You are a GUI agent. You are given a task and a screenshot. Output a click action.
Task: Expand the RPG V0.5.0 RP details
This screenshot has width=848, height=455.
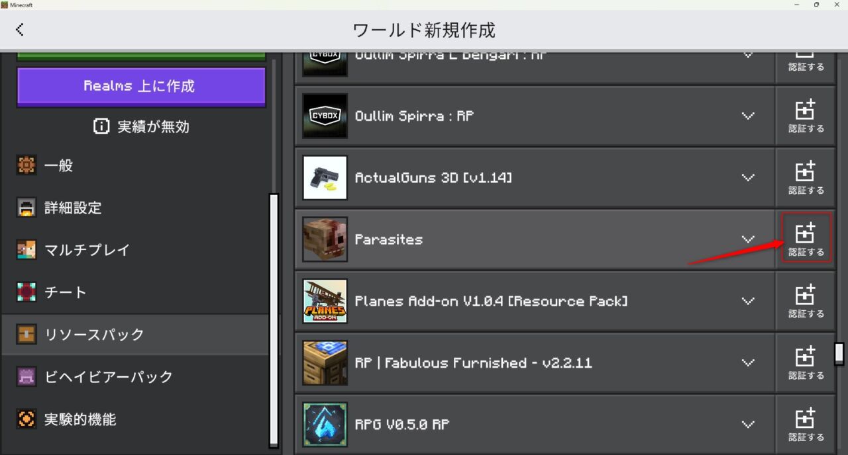pos(748,425)
